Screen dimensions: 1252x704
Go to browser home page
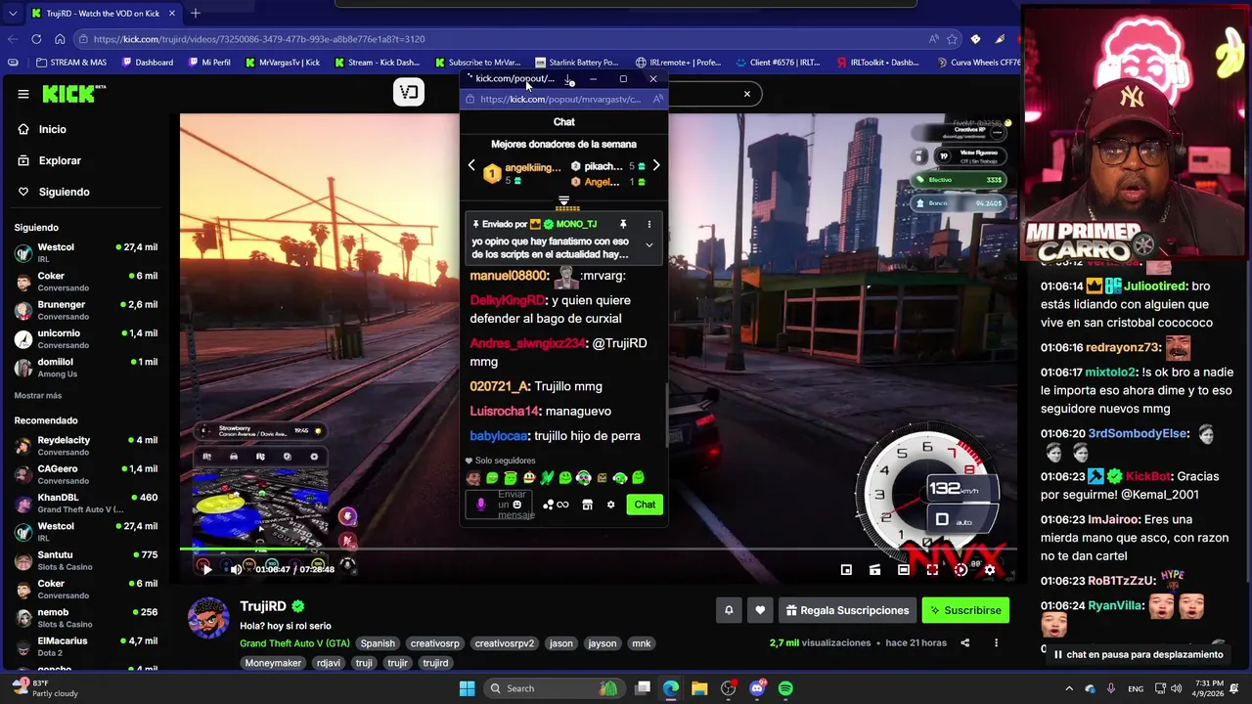pyautogui.click(x=60, y=39)
